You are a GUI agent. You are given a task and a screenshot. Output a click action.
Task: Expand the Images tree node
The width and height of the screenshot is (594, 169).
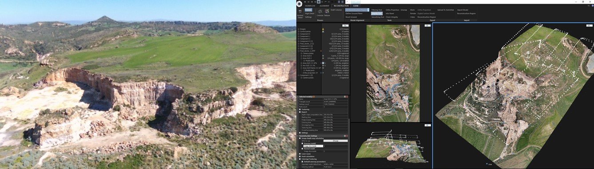click(x=299, y=29)
